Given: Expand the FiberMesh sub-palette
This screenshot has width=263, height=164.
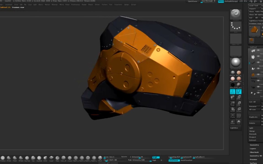Looking at the screenshot, I should (254, 152).
